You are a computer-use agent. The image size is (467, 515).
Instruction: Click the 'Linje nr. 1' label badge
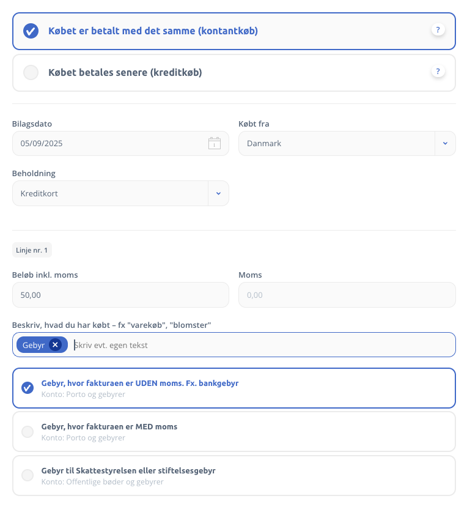click(x=32, y=250)
